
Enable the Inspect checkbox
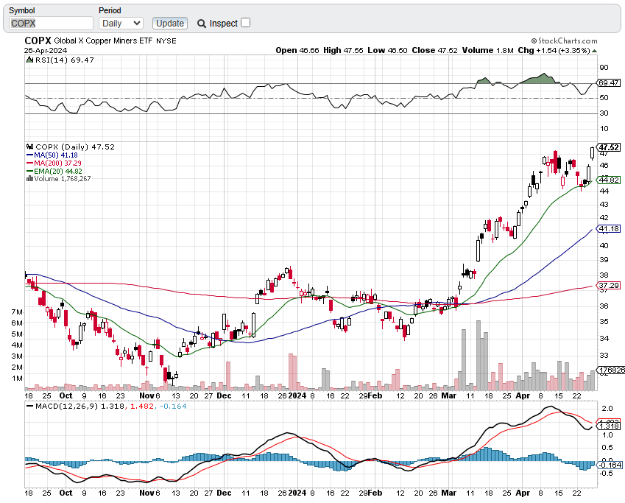pos(246,23)
